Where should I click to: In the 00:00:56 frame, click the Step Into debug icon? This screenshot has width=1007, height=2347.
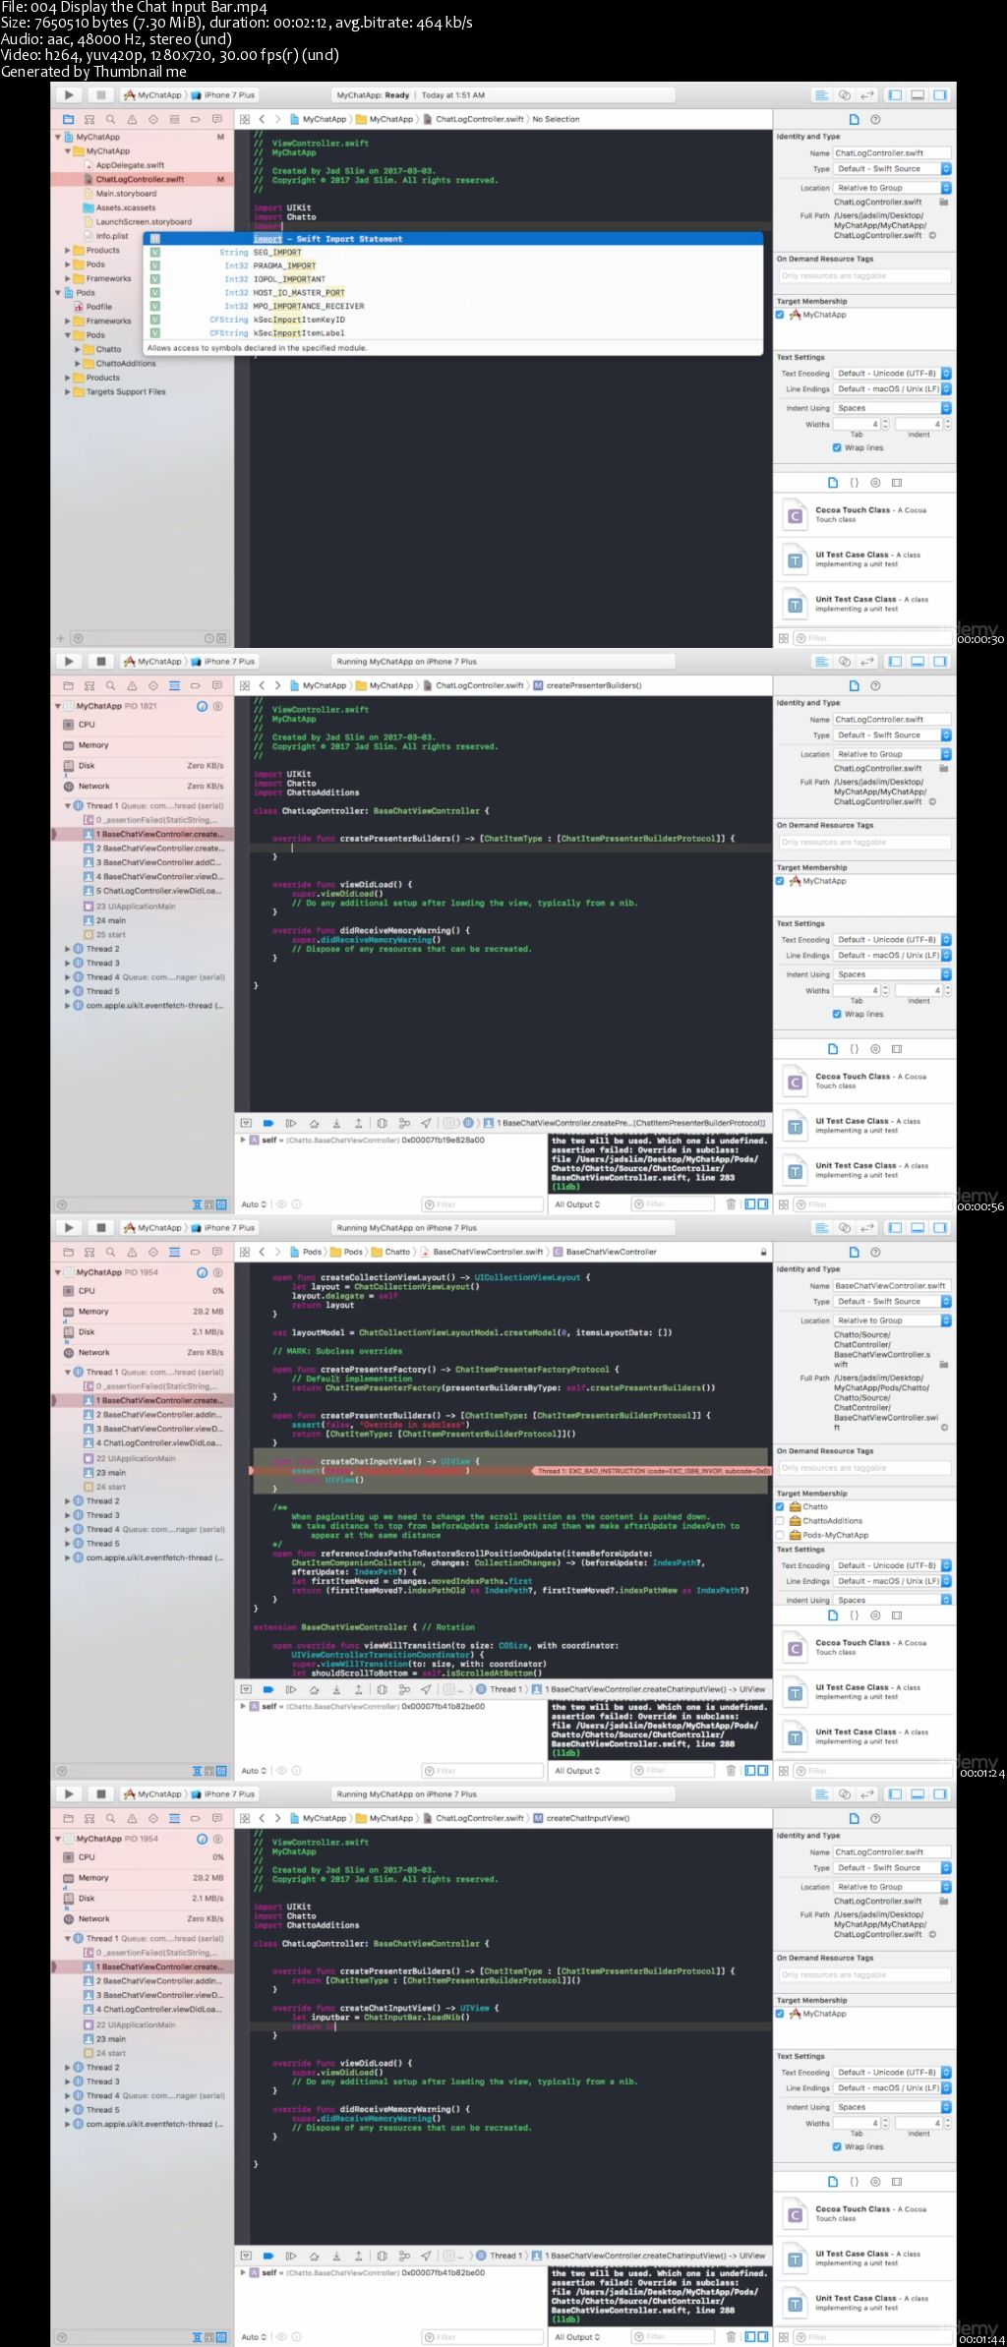click(336, 1123)
